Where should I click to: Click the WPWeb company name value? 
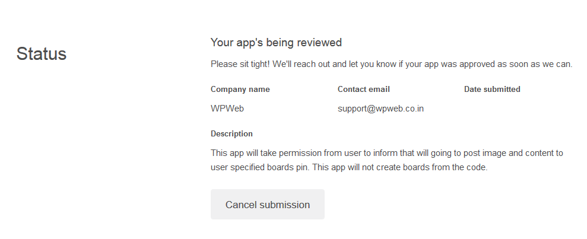(x=227, y=109)
